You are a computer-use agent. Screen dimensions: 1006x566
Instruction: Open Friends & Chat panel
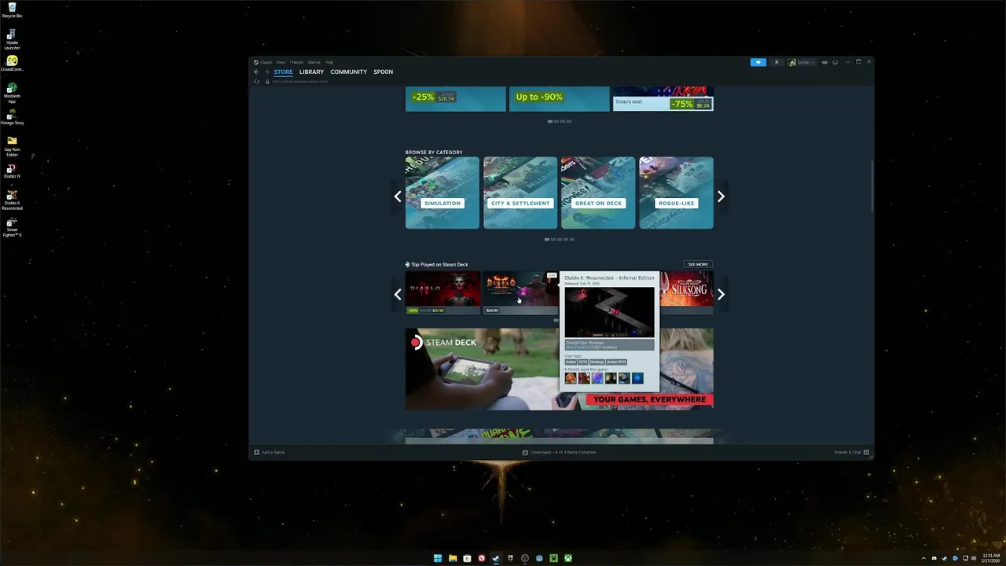pos(850,452)
